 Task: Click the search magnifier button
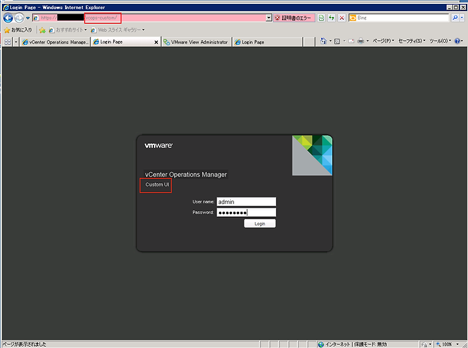[x=455, y=18]
